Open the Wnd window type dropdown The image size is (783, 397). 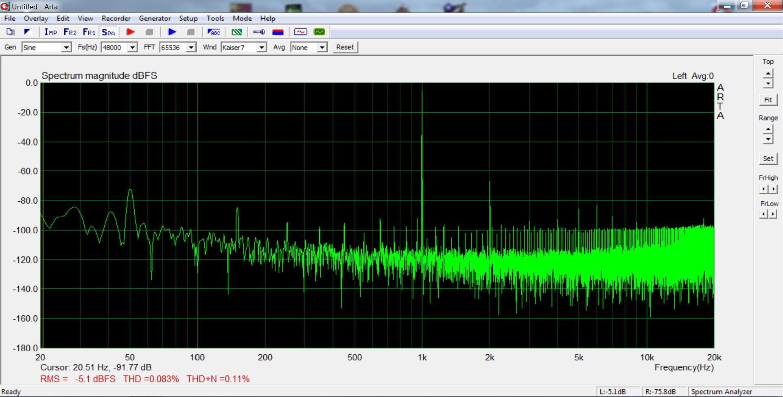[262, 48]
